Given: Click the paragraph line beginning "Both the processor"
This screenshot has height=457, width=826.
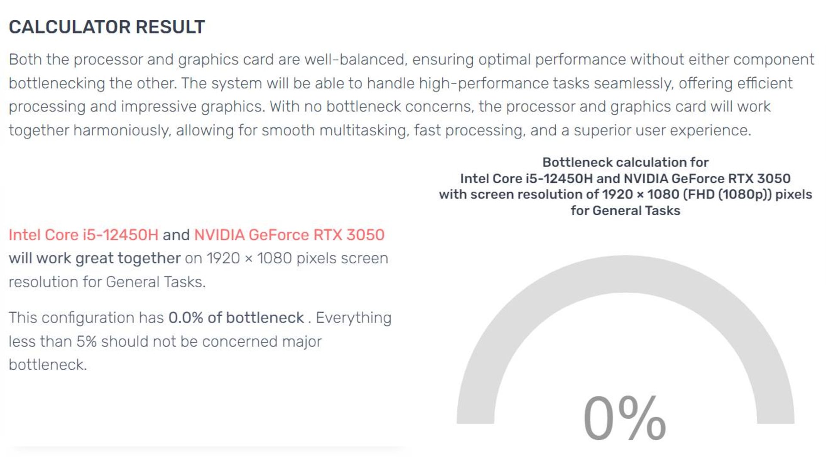Looking at the screenshot, I should click(x=411, y=59).
